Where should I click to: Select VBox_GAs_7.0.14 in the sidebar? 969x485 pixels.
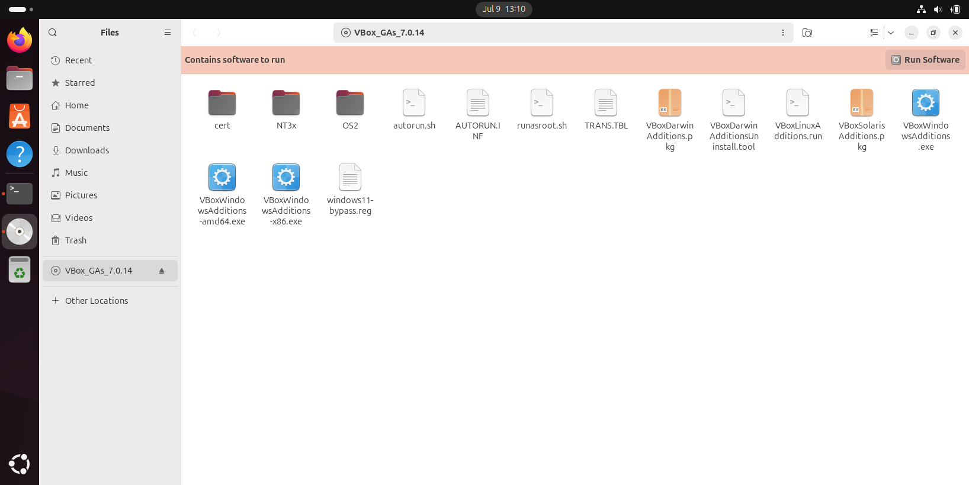[110, 271]
